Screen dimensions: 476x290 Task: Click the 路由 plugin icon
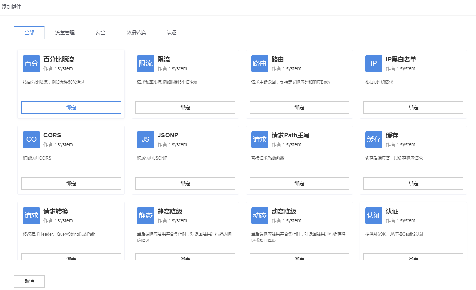260,64
